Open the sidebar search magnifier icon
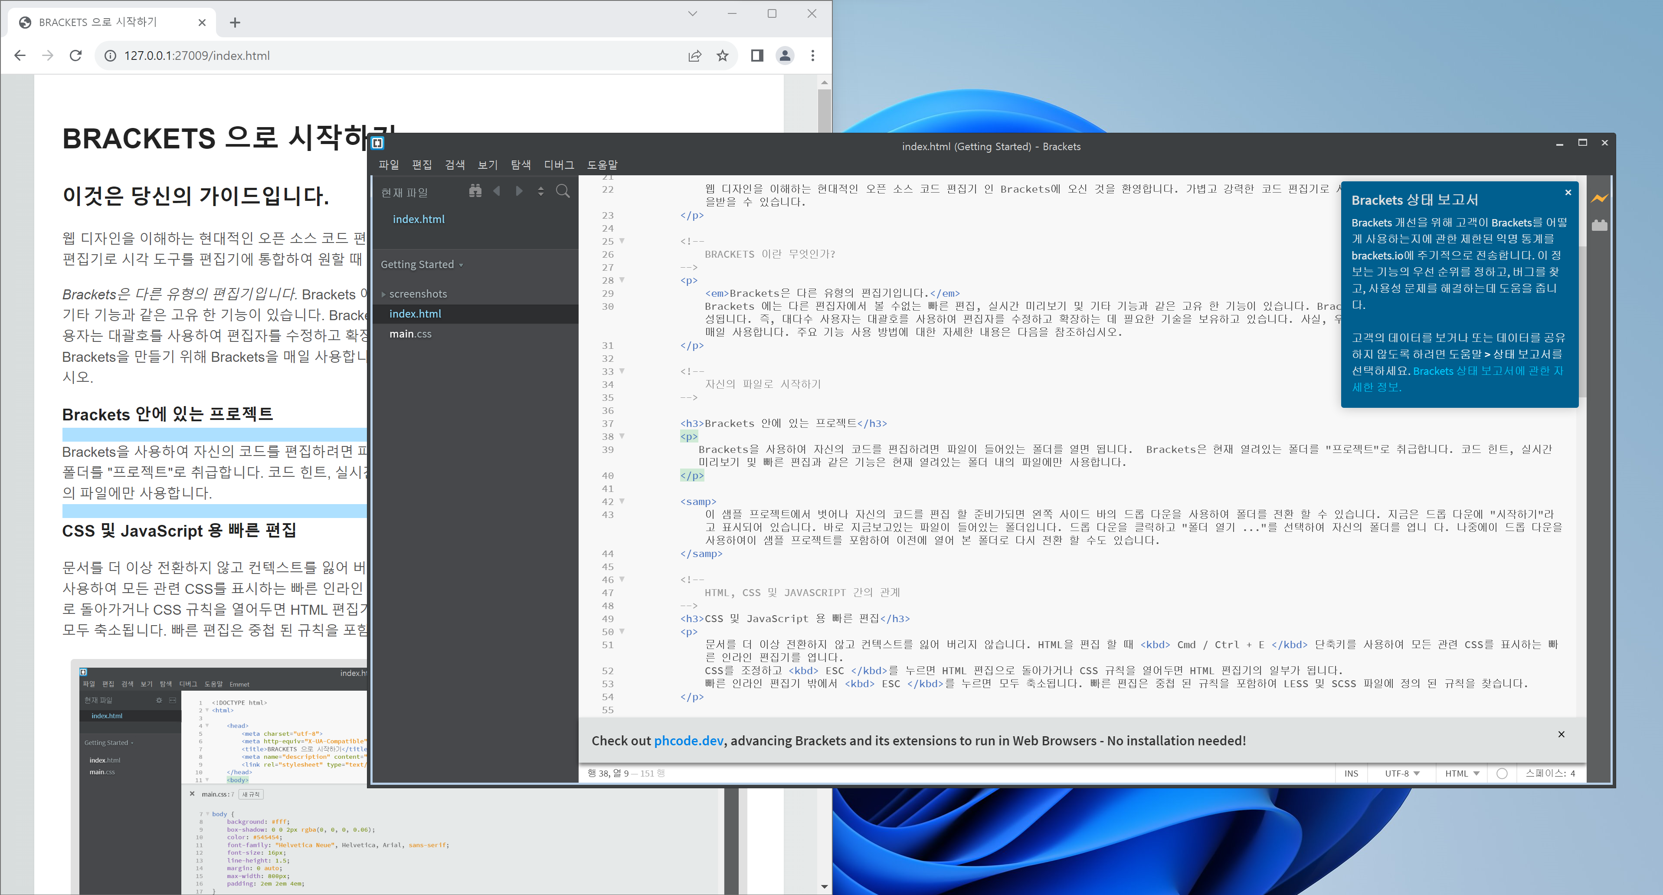1663x895 pixels. point(563,191)
